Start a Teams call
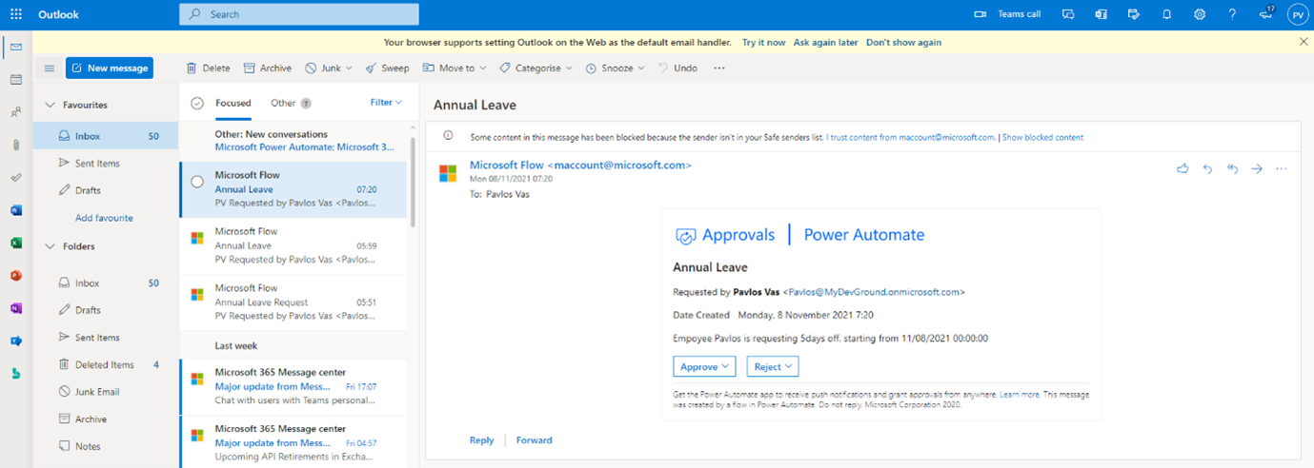Screen dimensions: 1314x468 [1008, 14]
